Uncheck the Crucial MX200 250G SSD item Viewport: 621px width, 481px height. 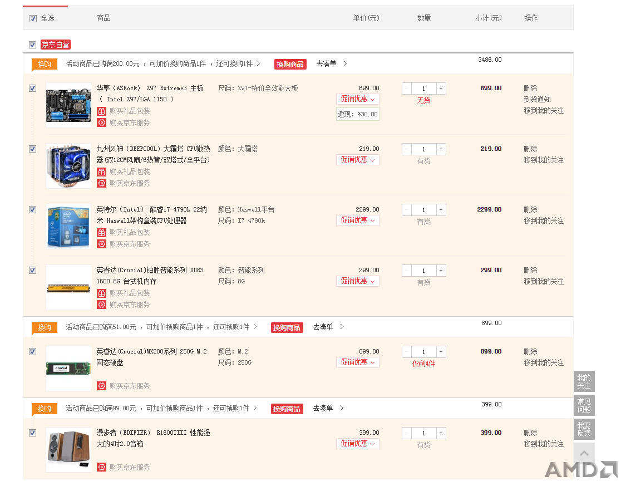[32, 351]
